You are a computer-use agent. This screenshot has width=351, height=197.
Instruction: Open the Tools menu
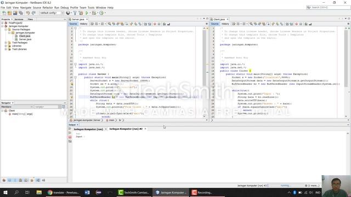click(91, 8)
